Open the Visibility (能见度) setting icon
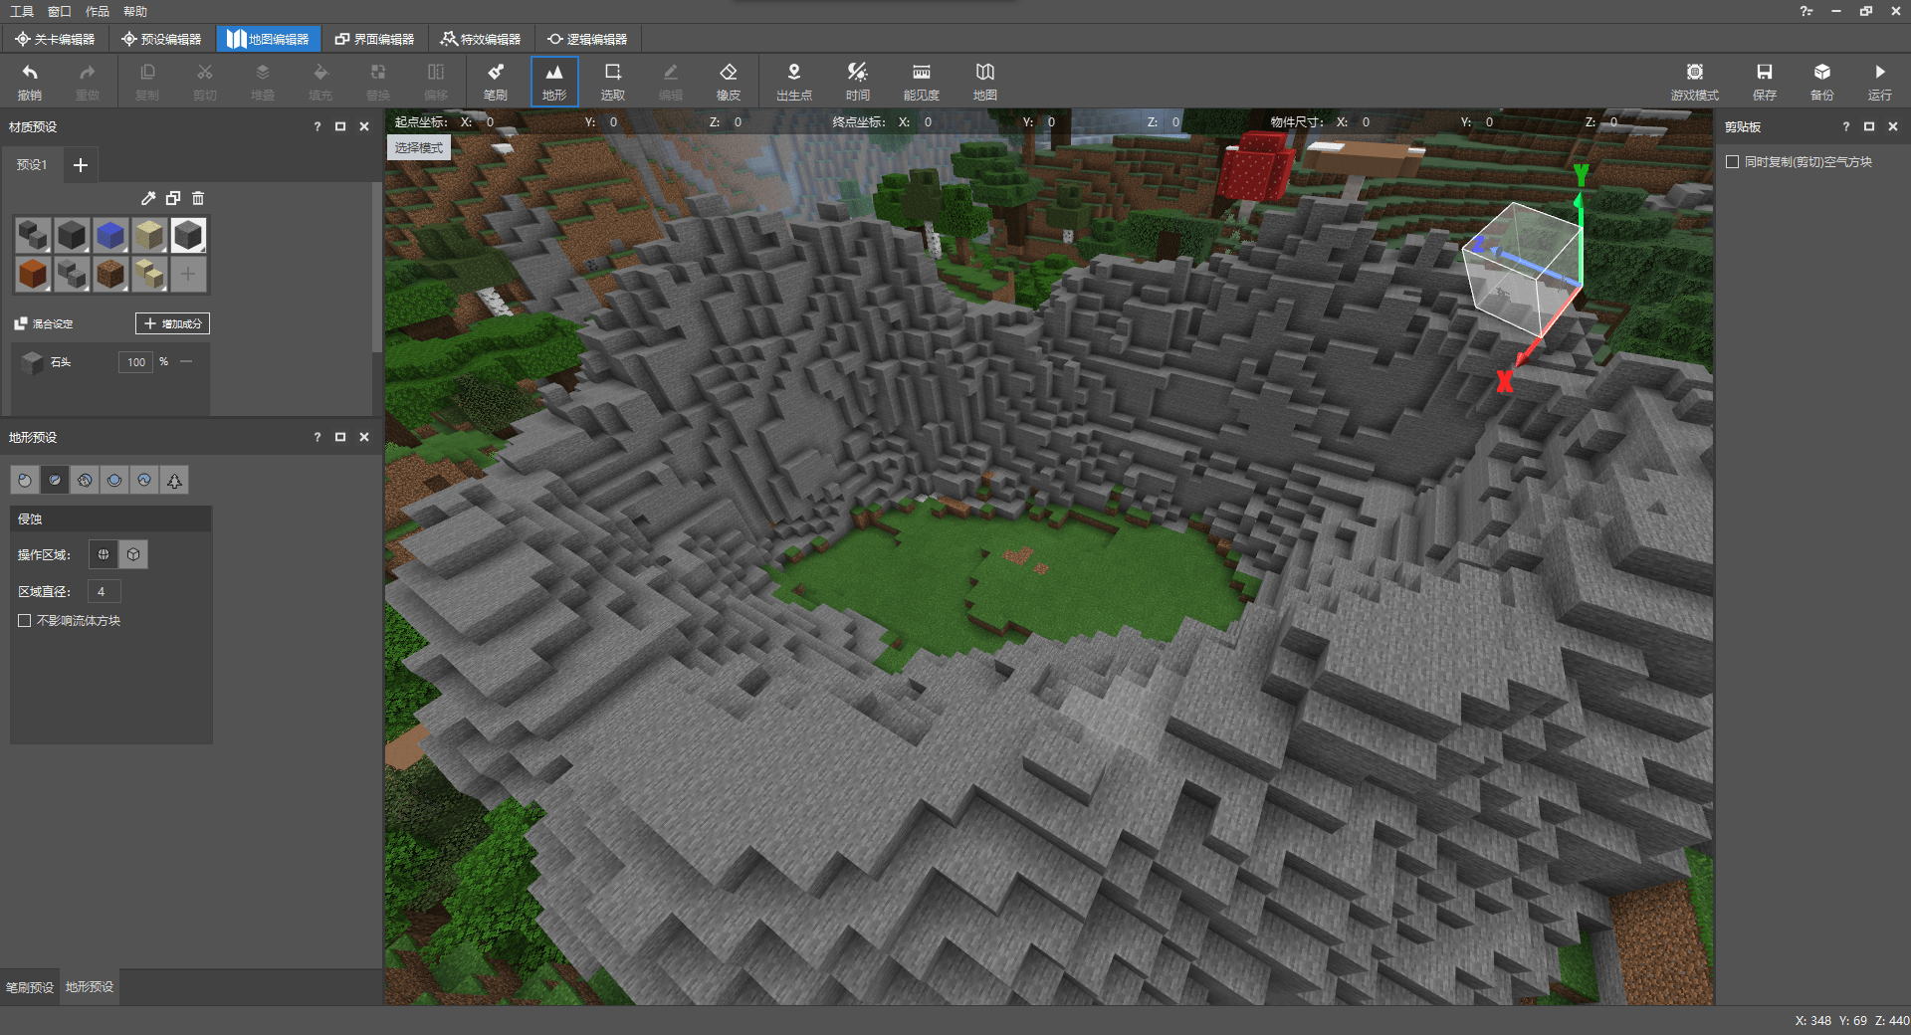The width and height of the screenshot is (1911, 1035). point(922,81)
